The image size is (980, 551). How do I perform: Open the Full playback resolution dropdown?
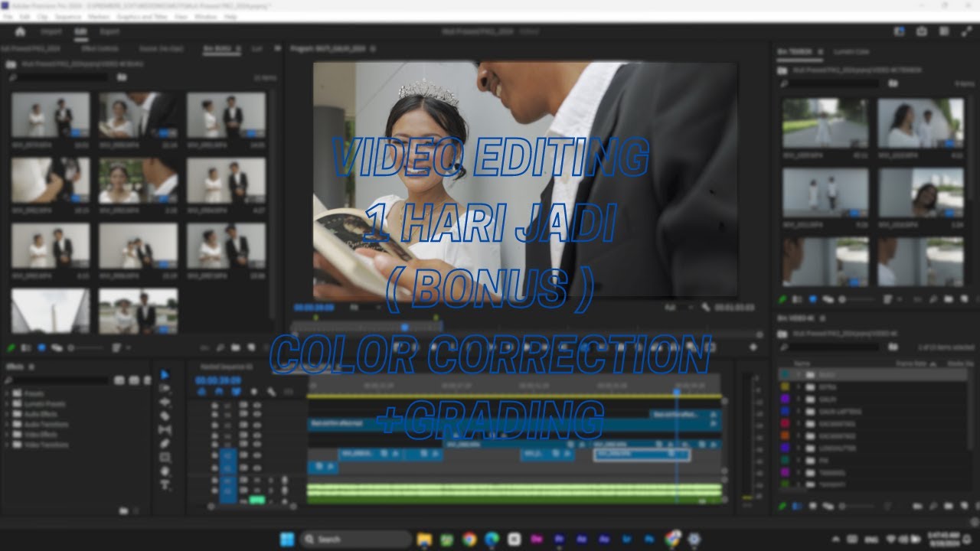click(x=678, y=307)
